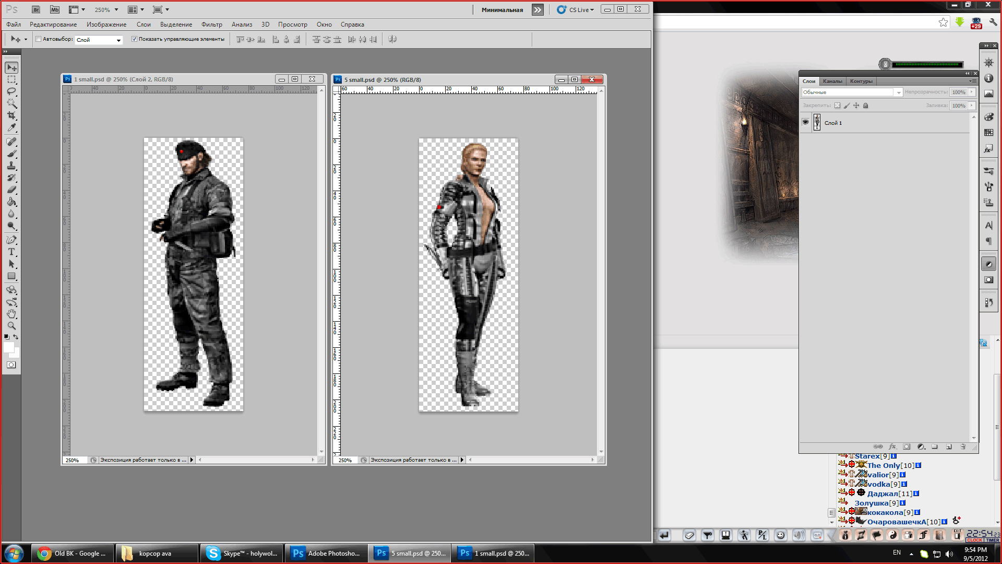Screen dimensions: 1002x564
Task: Show more workspaces with double-arrow button
Action: [538, 10]
